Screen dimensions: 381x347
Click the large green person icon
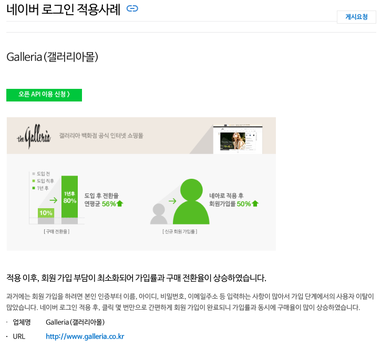[x=191, y=201]
